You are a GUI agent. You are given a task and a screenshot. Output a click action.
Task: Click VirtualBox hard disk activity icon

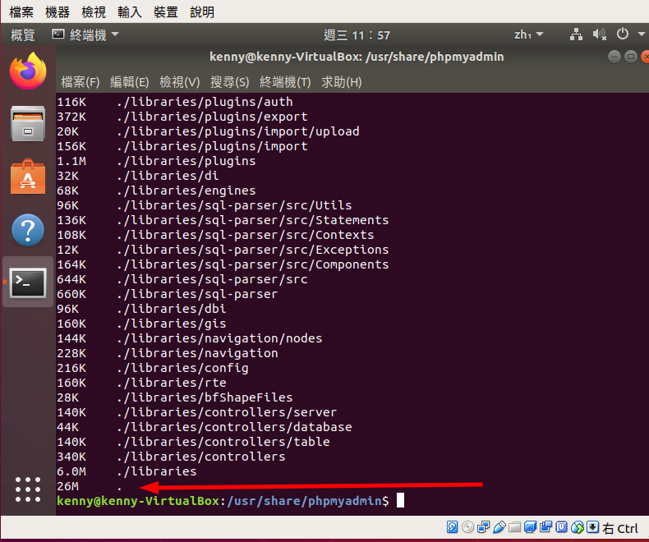pos(452,527)
